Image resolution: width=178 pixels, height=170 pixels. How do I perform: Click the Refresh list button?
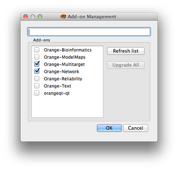[x=125, y=51]
